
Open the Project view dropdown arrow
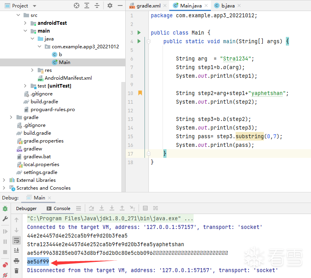[35, 6]
